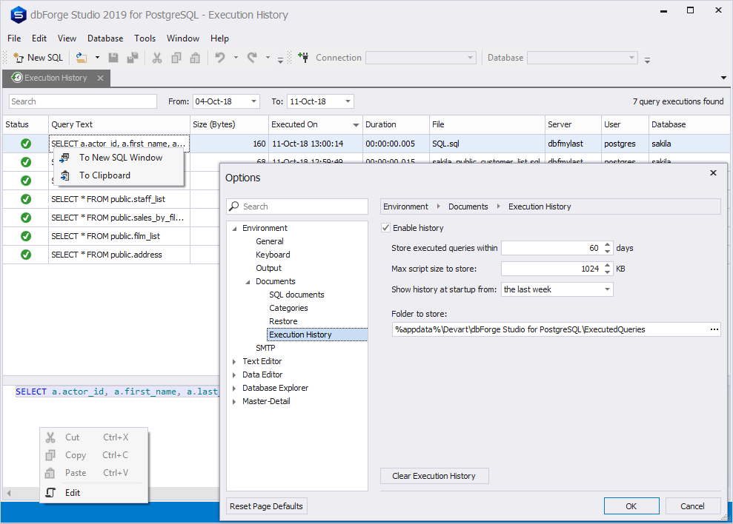Click success status icon for film_list query
This screenshot has height=524, width=733.
pyautogui.click(x=26, y=236)
